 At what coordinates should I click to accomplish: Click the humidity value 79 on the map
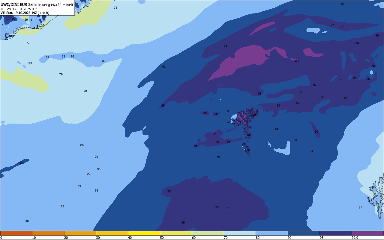click(61, 74)
